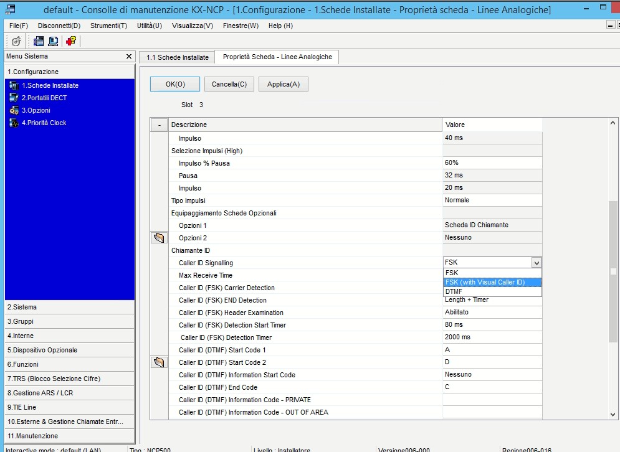Expand 7.TRS (Blocco Selezione Cifre) section
This screenshot has width=620, height=452.
pyautogui.click(x=70, y=379)
